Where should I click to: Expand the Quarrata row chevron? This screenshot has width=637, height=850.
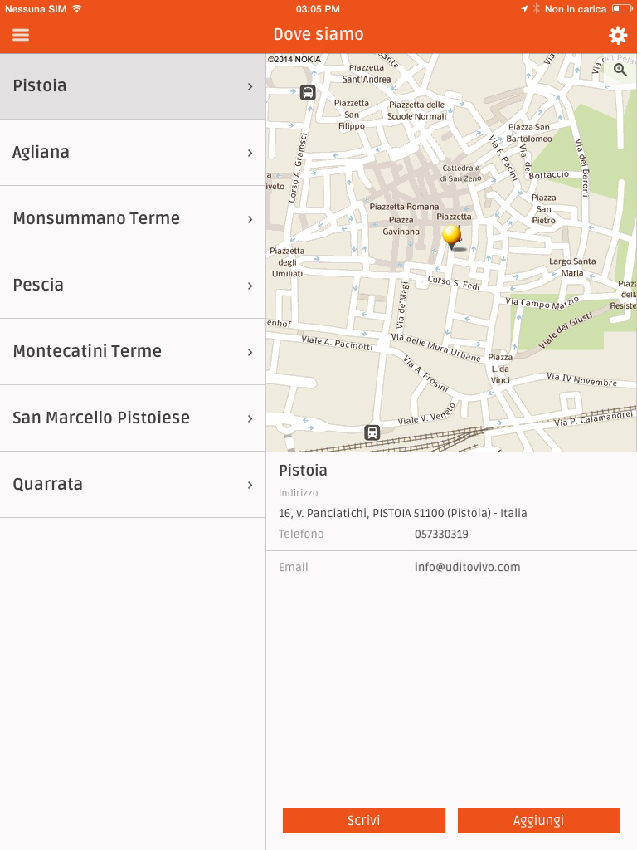[x=250, y=485]
